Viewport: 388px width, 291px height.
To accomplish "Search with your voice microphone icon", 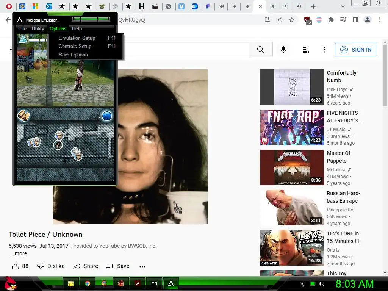I will point(283,50).
